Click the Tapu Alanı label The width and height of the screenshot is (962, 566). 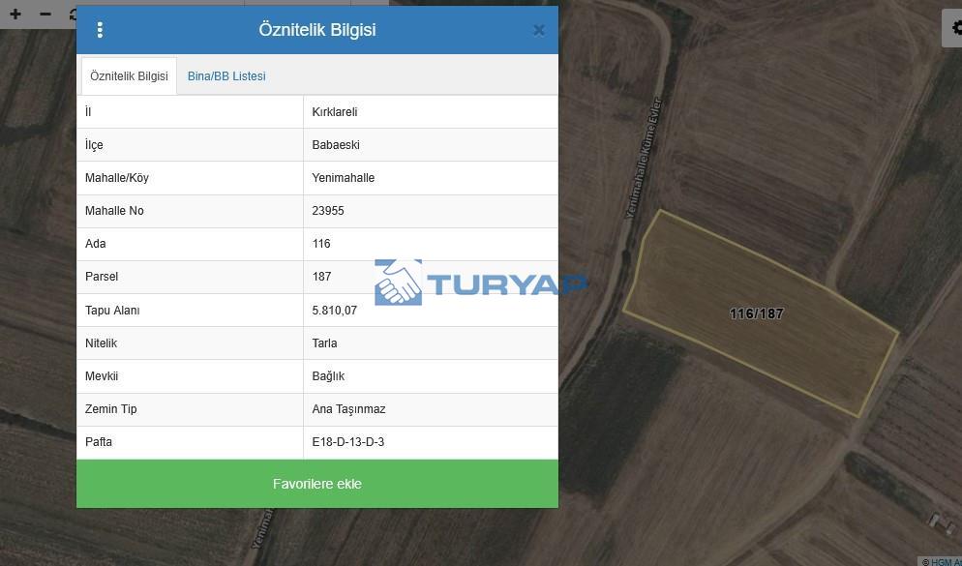112,311
